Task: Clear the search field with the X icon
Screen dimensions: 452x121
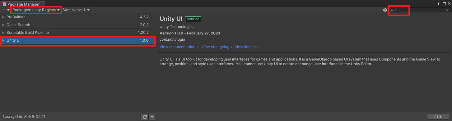Action: coord(447,10)
